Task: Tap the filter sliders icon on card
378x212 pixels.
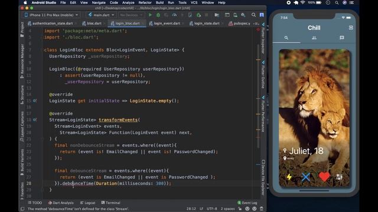Action: [x=339, y=177]
